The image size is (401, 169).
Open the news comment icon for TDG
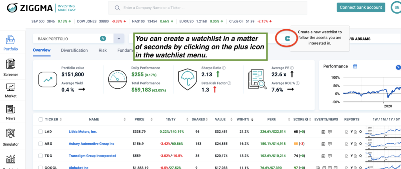[x=330, y=156]
